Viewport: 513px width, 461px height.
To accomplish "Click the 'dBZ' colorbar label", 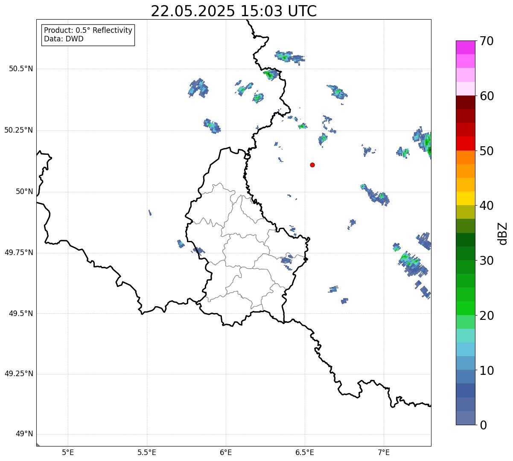I will 503,233.
